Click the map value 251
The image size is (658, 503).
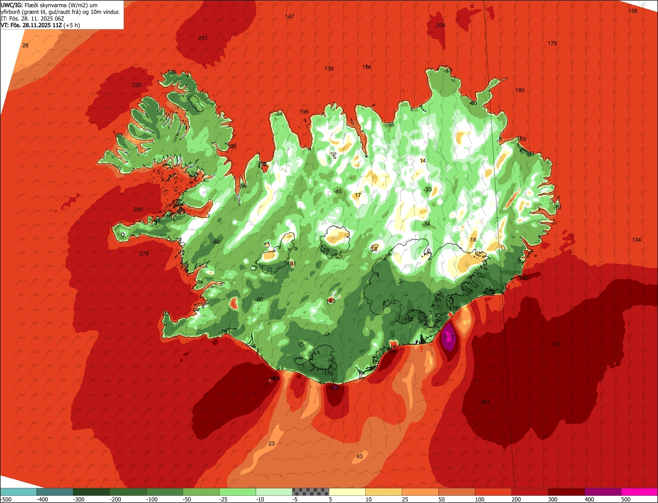click(203, 38)
